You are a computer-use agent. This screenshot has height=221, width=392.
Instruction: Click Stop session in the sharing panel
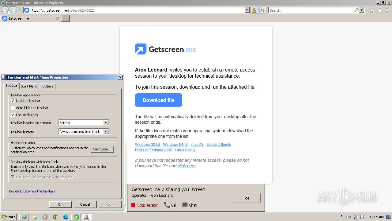click(145, 205)
